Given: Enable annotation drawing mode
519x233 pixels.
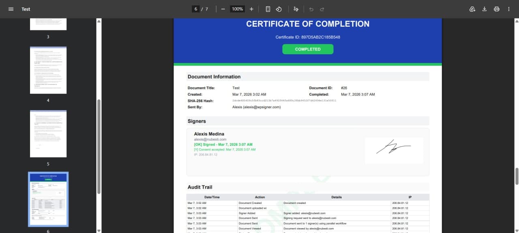Looking at the screenshot, I should point(296,8).
